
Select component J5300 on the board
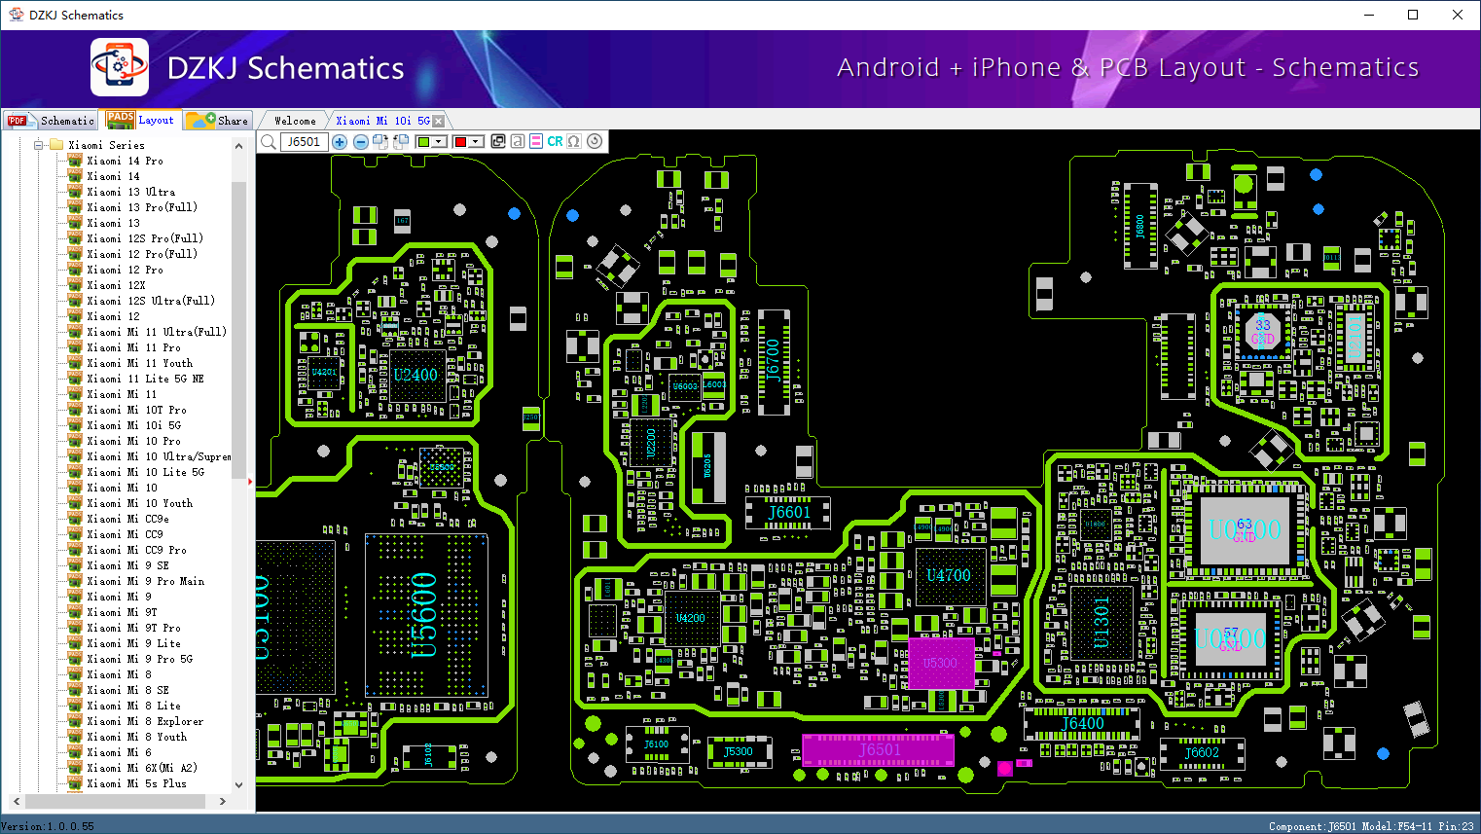739,751
